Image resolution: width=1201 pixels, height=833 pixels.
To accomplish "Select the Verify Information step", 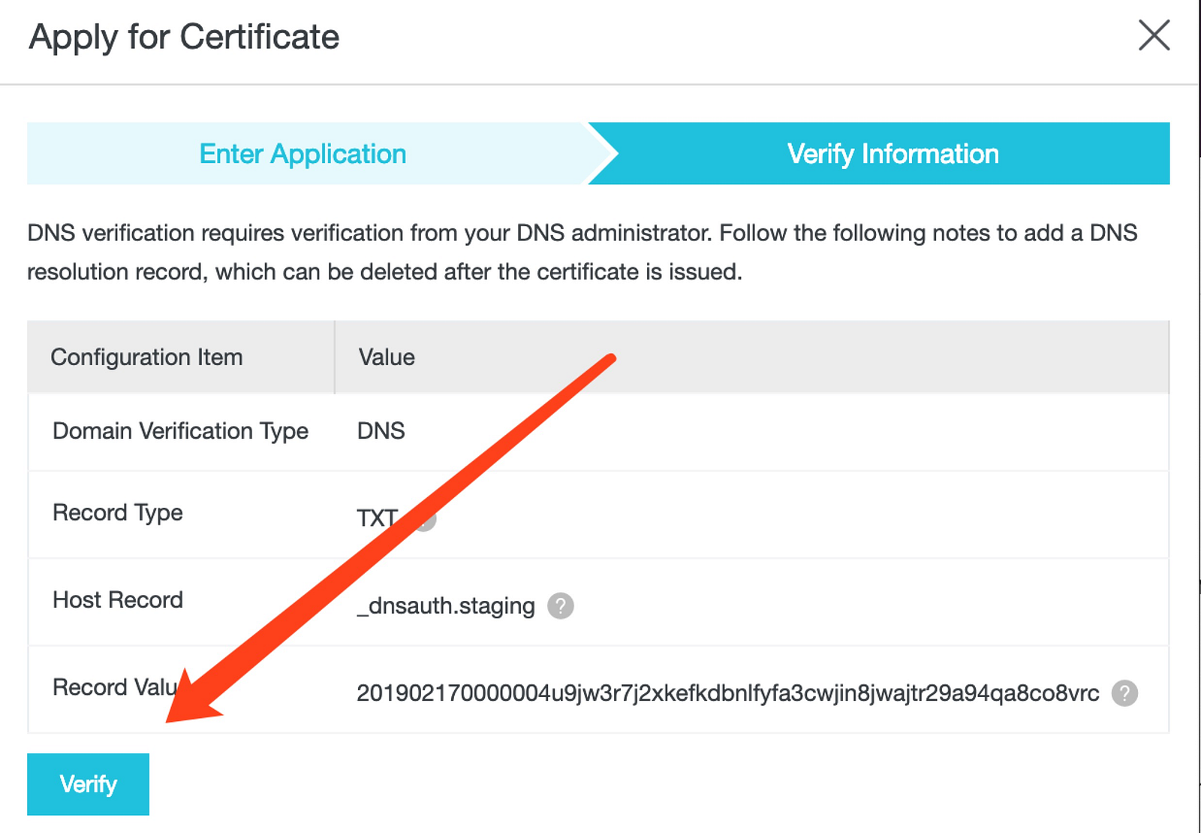I will click(892, 154).
